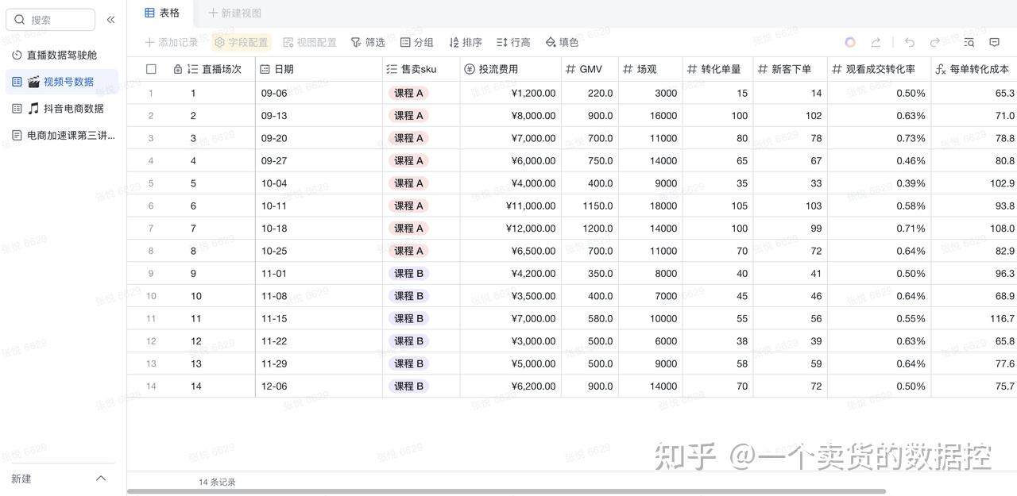Toggle the select-all checkbox in header

(x=151, y=69)
